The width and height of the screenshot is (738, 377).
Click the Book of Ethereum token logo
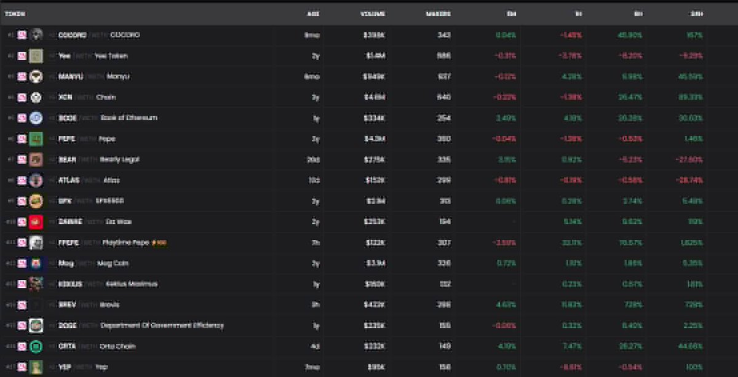pyautogui.click(x=36, y=118)
